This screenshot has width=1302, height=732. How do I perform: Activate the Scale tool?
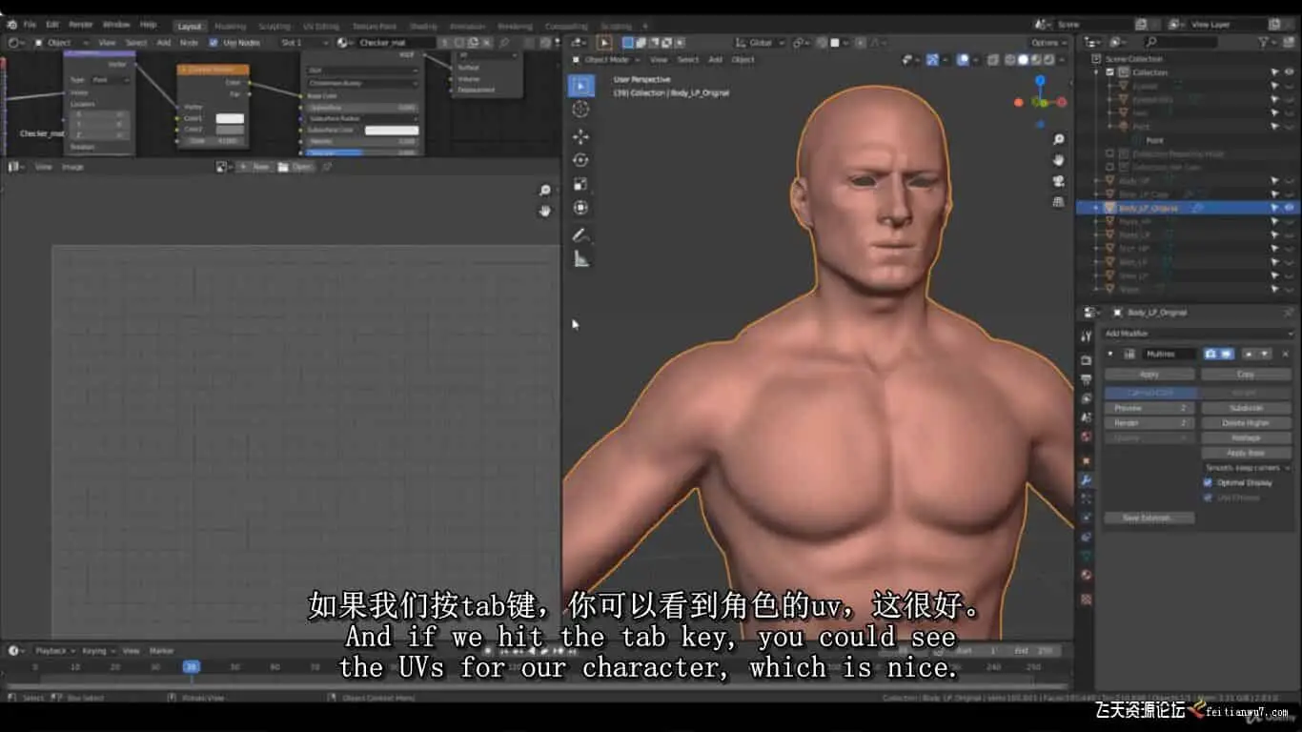point(580,184)
